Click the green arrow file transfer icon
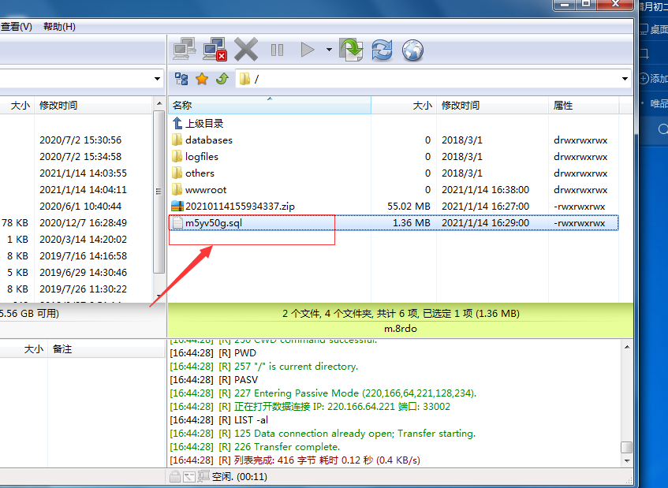This screenshot has width=668, height=488. click(351, 50)
